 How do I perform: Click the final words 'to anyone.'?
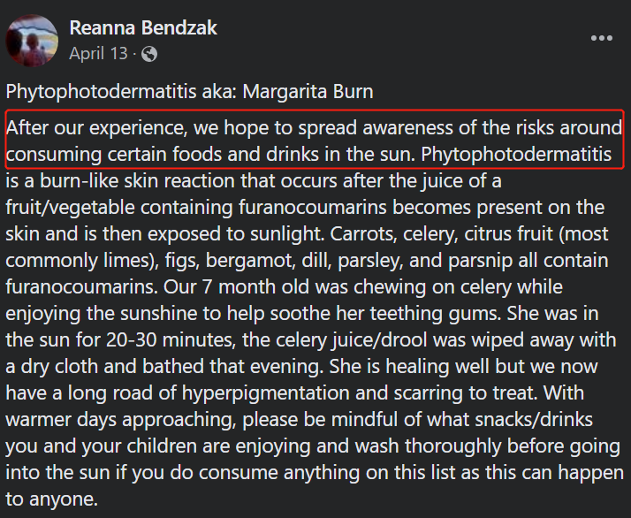(x=52, y=500)
